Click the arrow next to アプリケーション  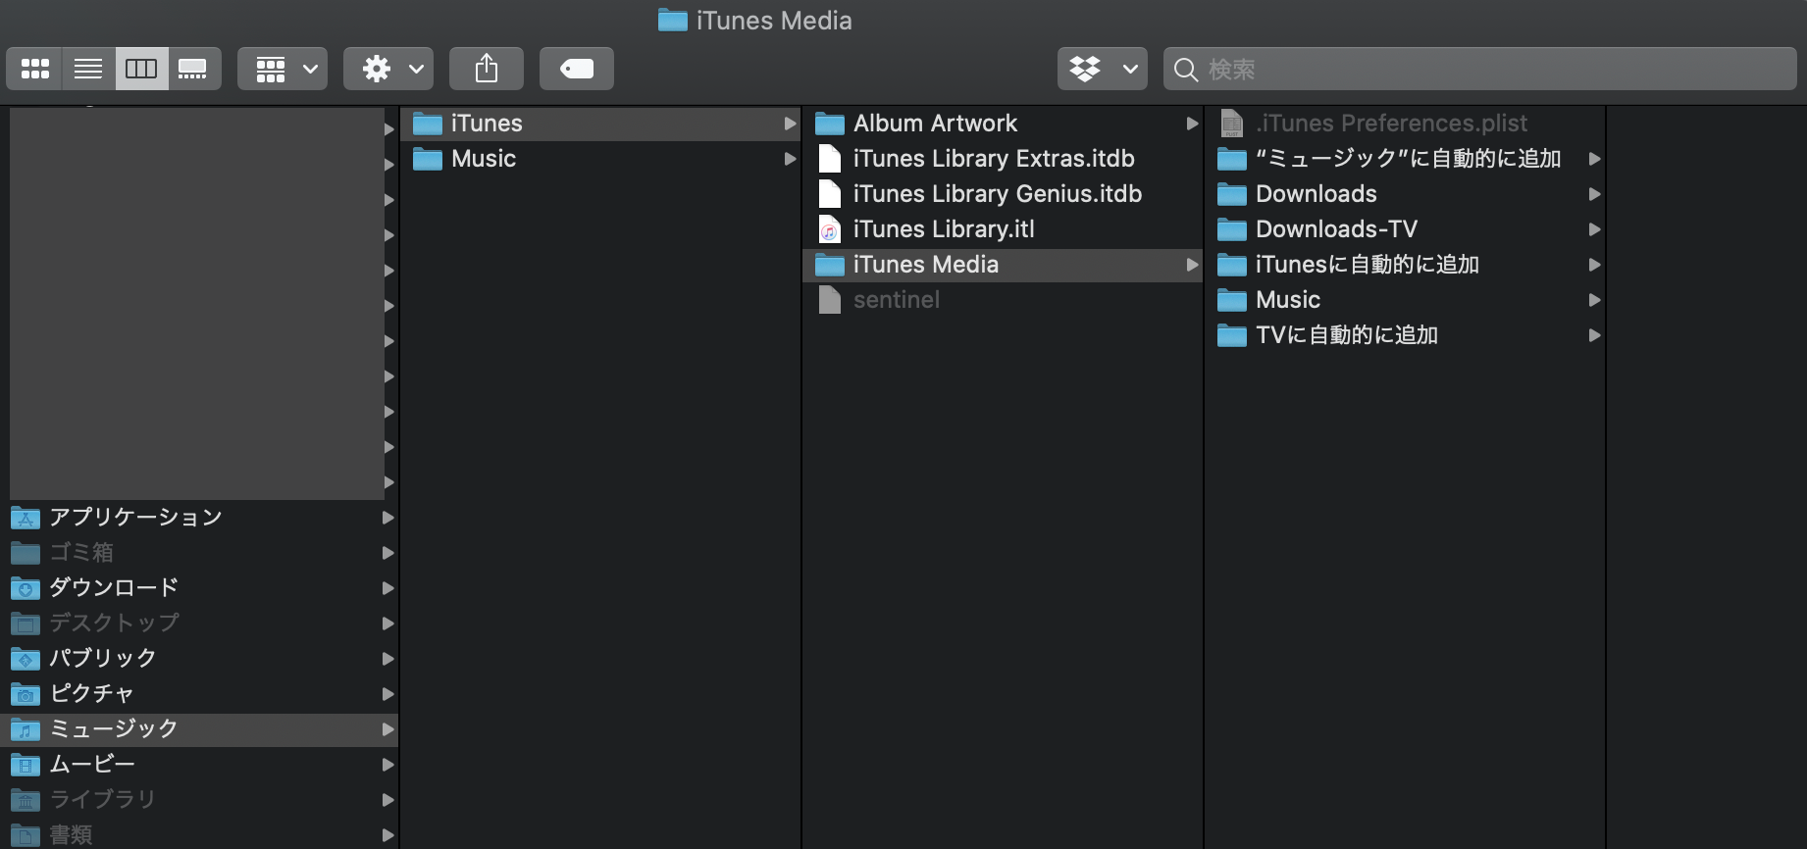[388, 518]
